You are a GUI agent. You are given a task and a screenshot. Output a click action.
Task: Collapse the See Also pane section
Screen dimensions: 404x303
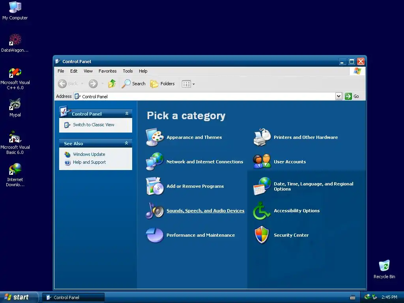tap(127, 143)
